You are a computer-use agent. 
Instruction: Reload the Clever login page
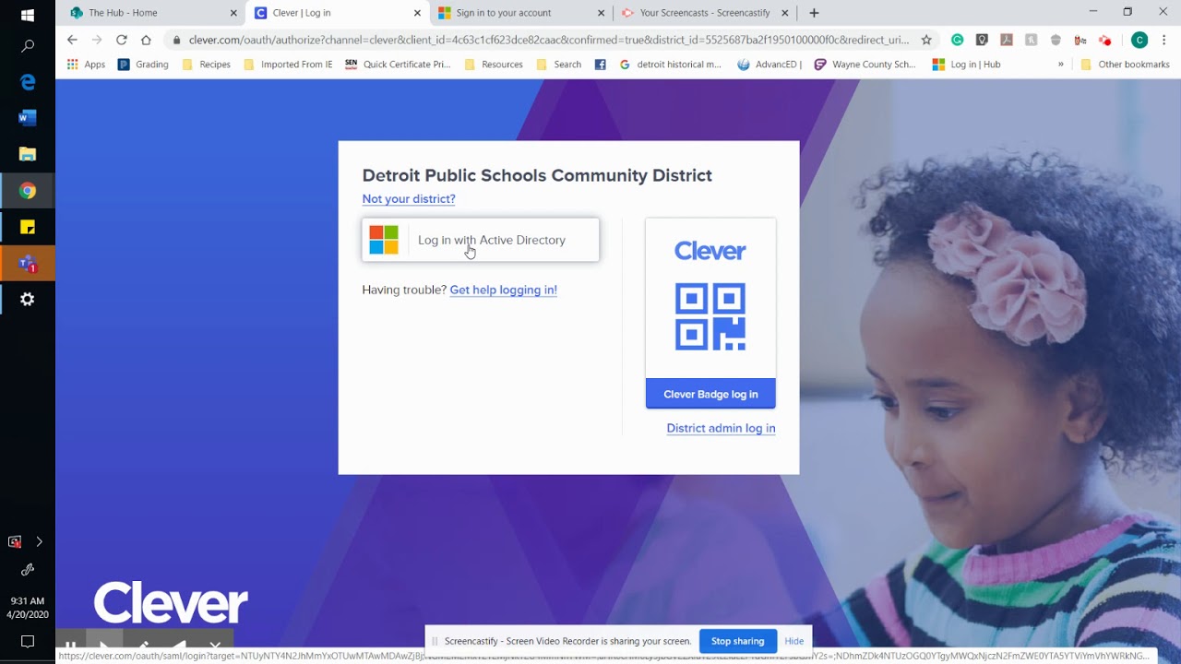tap(121, 40)
